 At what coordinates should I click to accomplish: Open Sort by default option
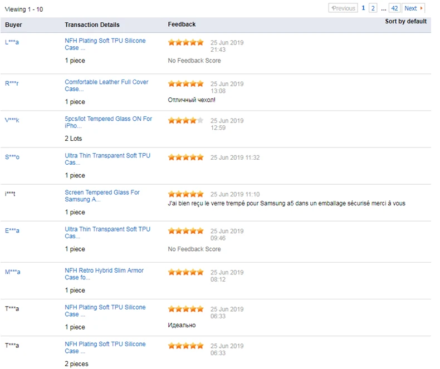405,21
